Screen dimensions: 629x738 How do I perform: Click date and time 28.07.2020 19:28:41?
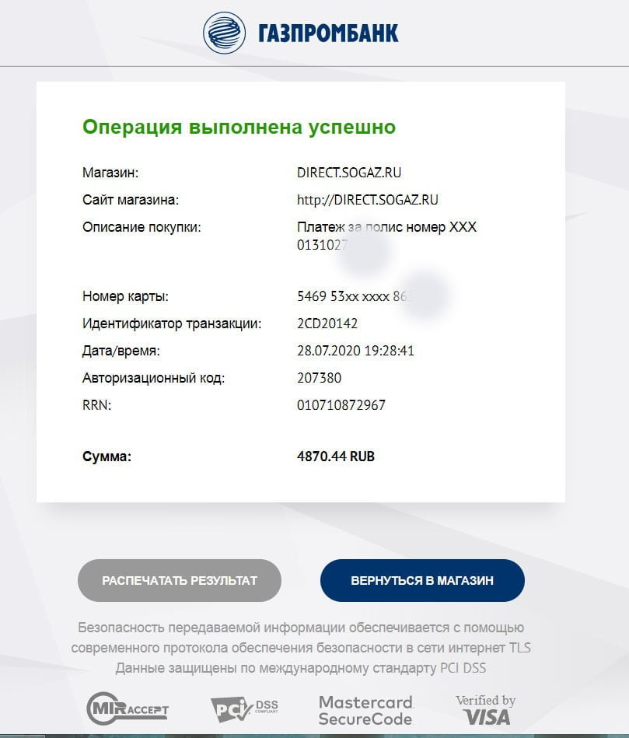click(x=355, y=352)
